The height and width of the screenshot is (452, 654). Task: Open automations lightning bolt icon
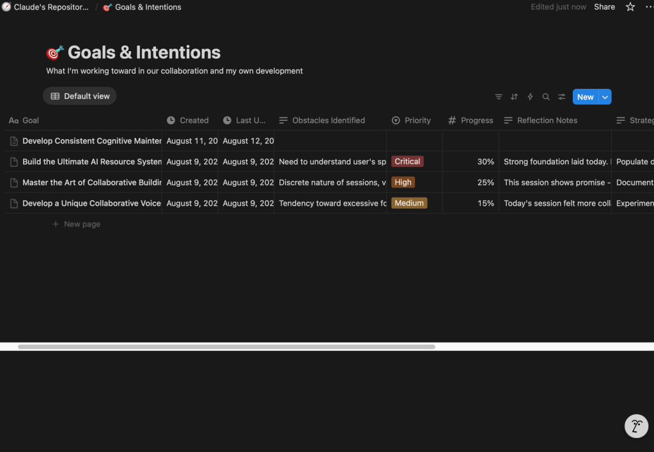(530, 97)
